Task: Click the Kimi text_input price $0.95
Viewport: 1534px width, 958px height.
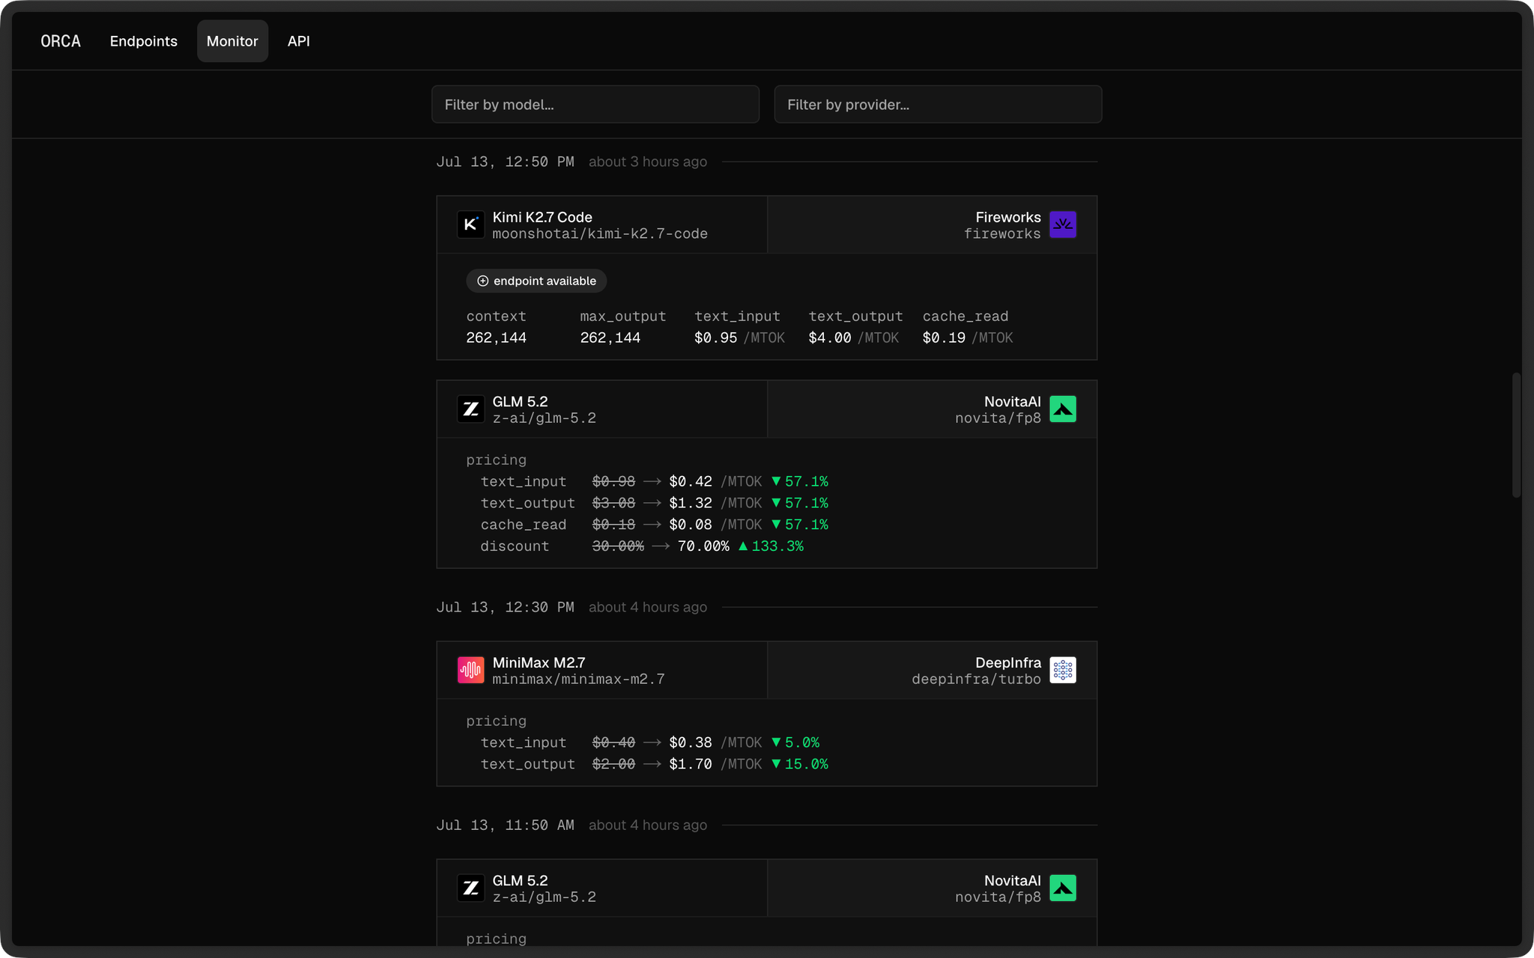Action: click(715, 338)
